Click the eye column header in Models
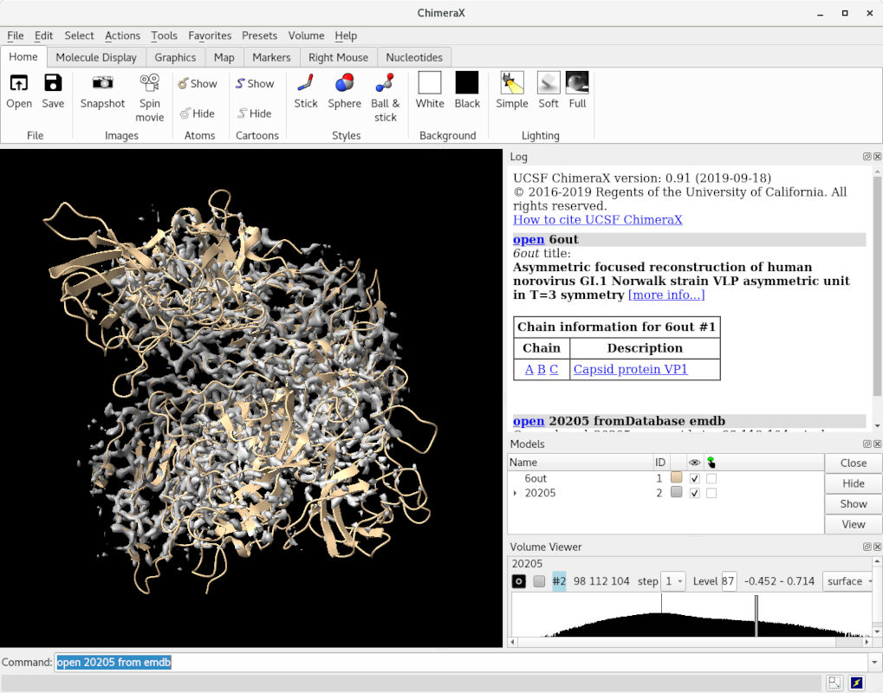 (694, 463)
